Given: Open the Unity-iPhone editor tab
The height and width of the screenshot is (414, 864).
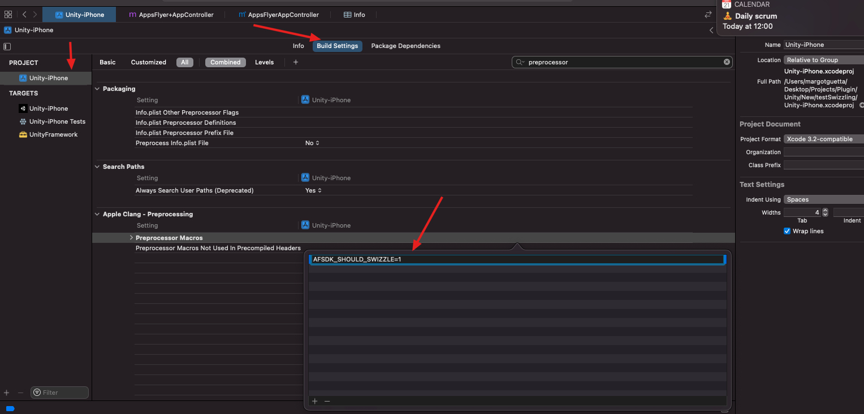Looking at the screenshot, I should point(79,15).
